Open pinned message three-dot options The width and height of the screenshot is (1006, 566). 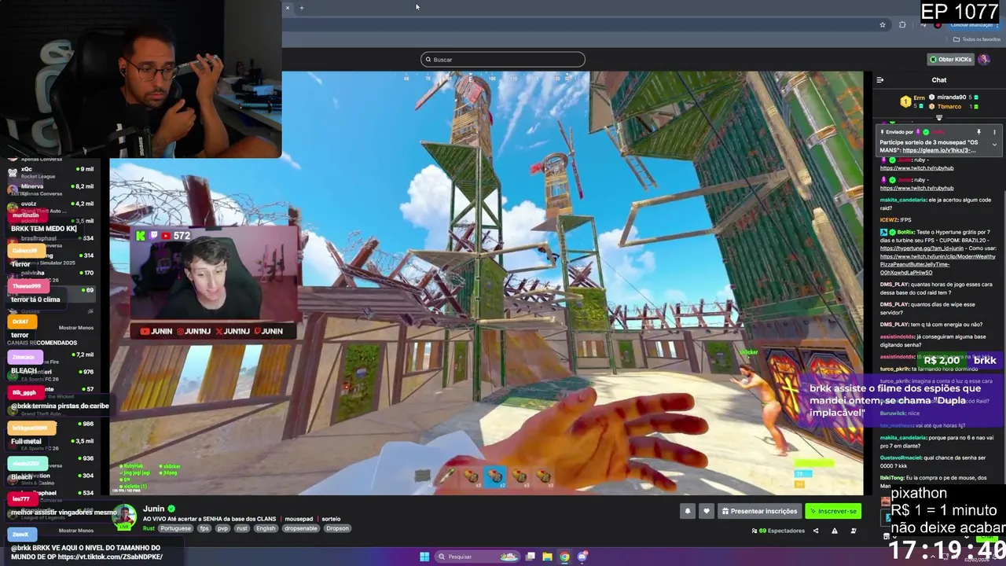click(994, 132)
